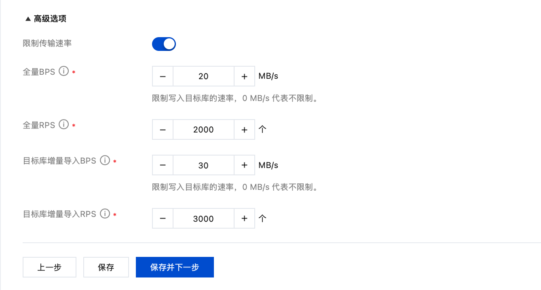Focus the 全量RPS value field showing 2000
The image size is (541, 290).
203,130
